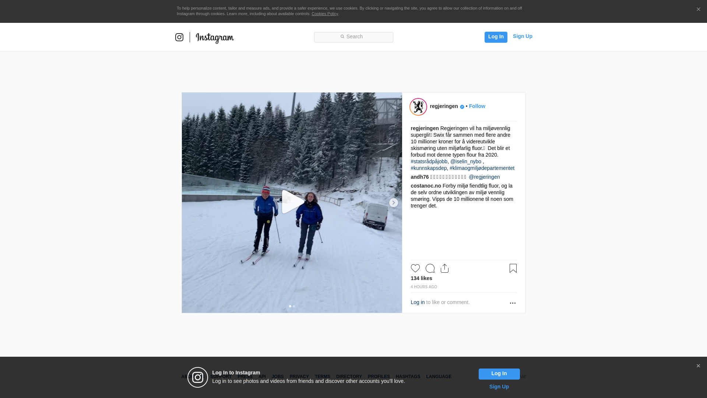Viewport: 707px width, 398px height.
Task: Save post with bookmark icon
Action: 513,268
